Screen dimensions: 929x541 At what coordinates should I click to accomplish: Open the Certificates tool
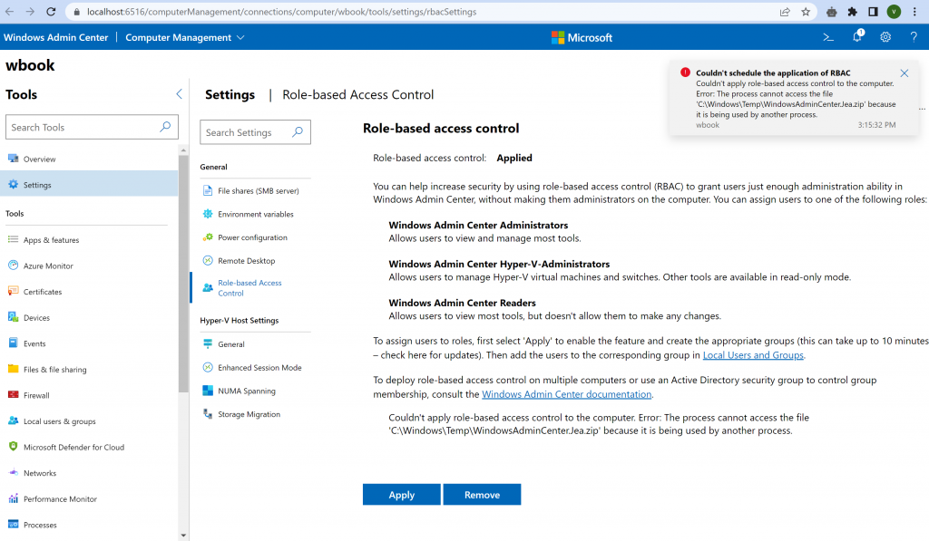tap(89, 292)
